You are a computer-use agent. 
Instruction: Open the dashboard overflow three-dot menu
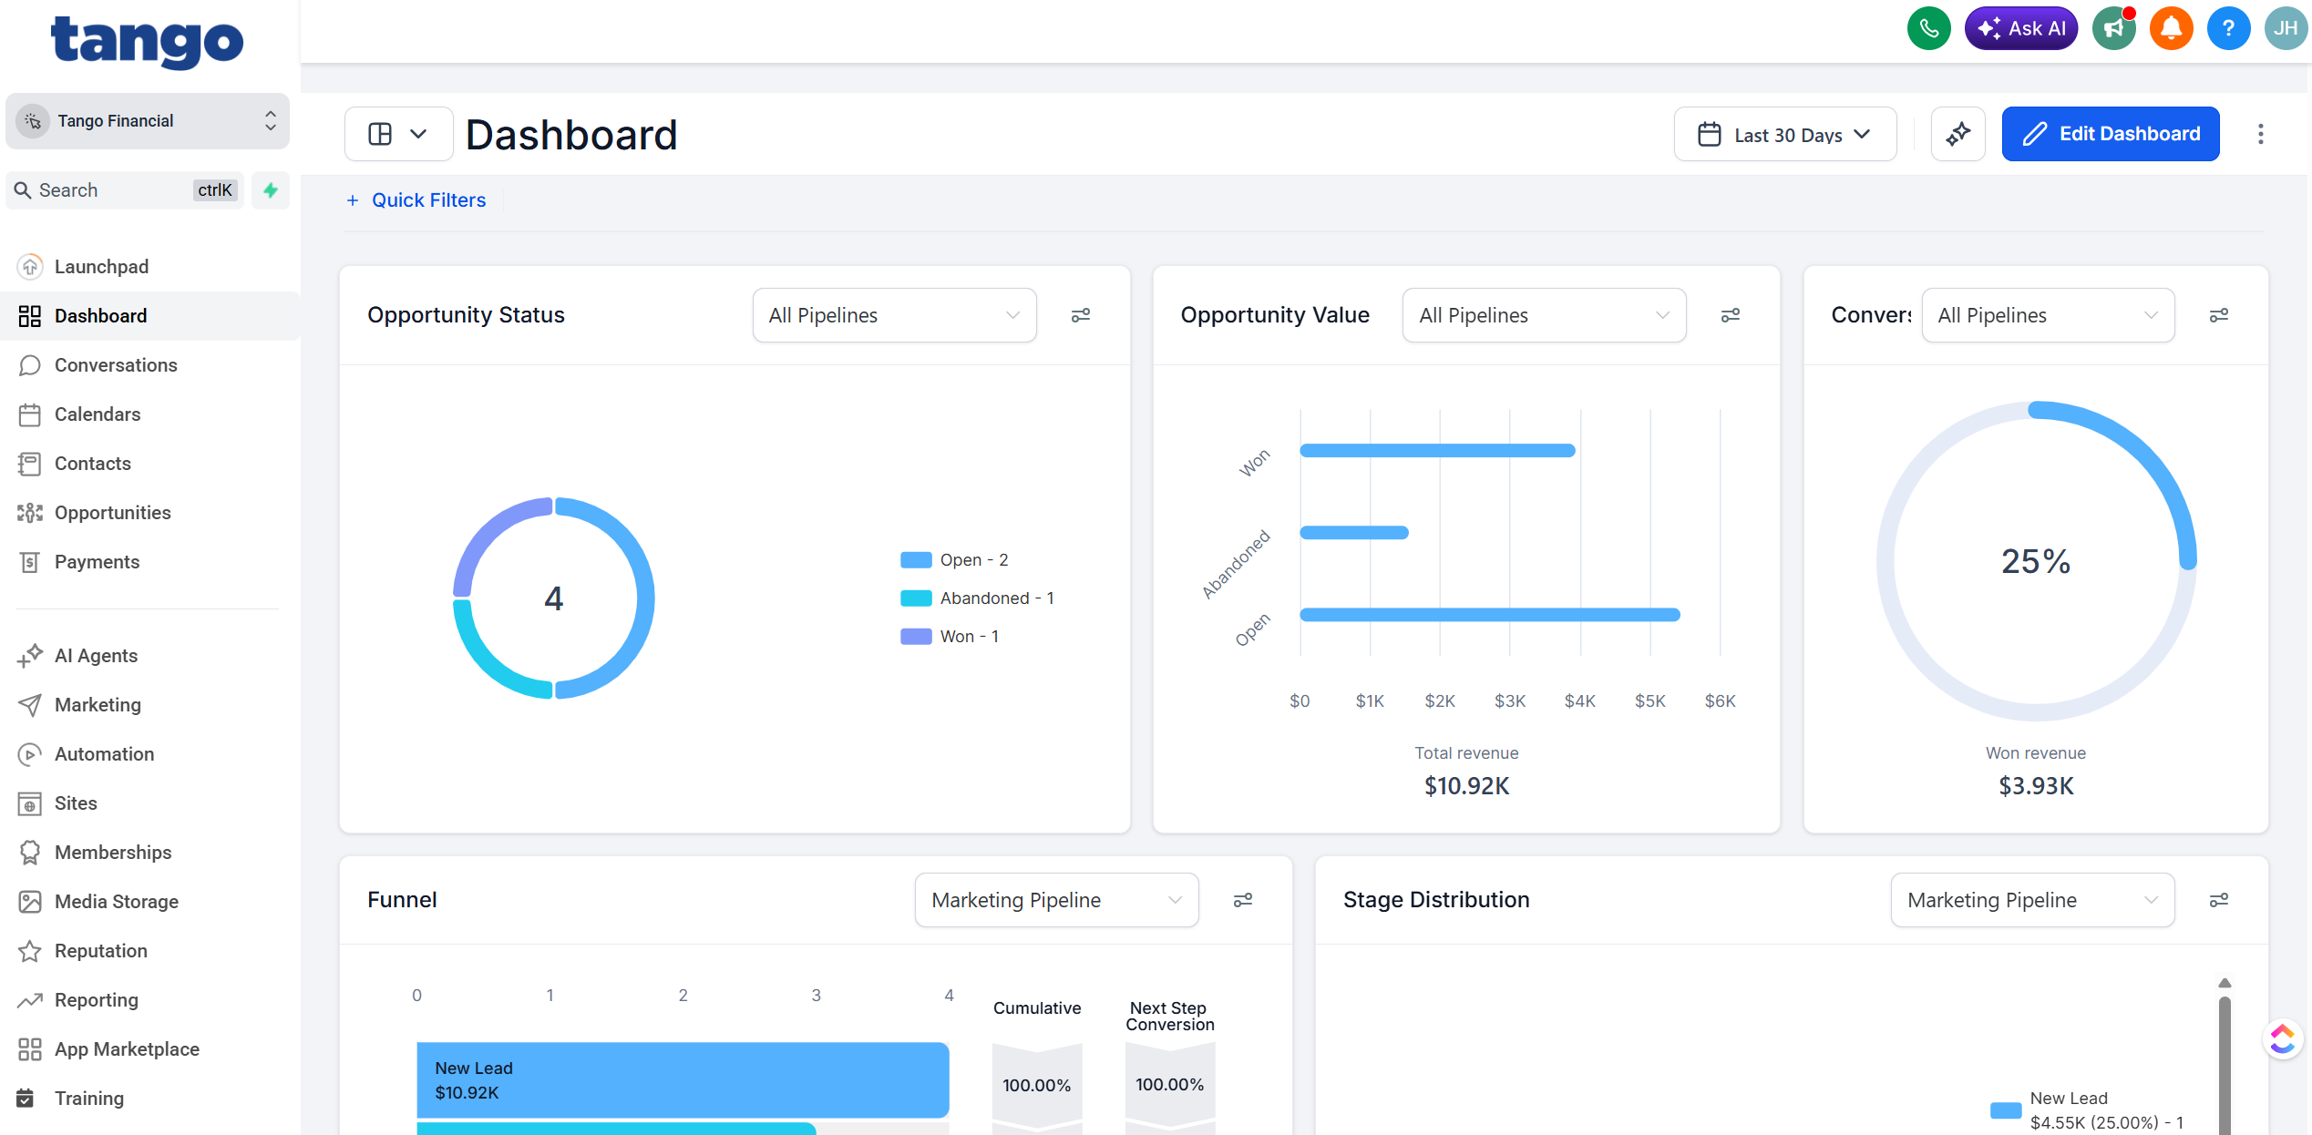coord(2261,134)
